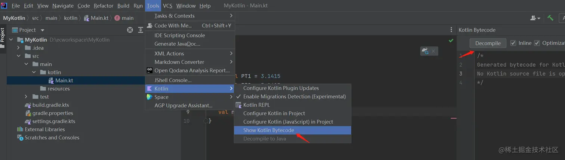Image resolution: width=565 pixels, height=160 pixels.
Task: Select Code With Me... menu entry
Action: [x=190, y=26]
